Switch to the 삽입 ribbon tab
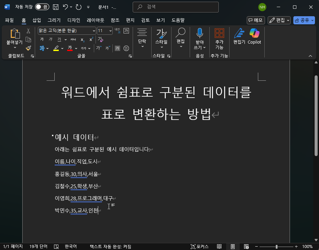319x250 pixels. [36, 20]
